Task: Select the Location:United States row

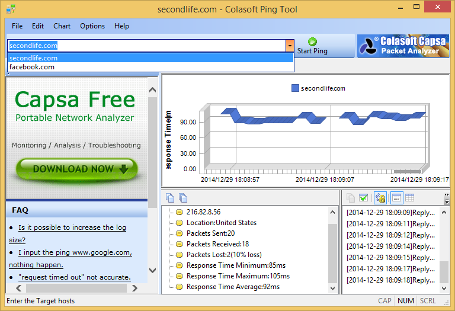Action: click(222, 223)
